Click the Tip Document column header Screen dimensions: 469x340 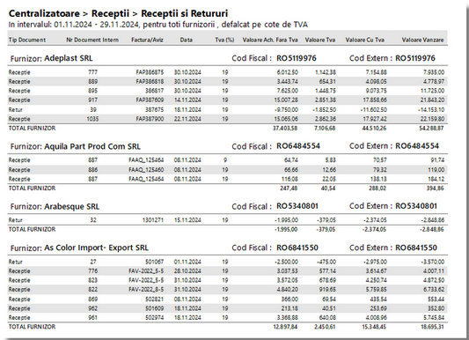pyautogui.click(x=27, y=40)
